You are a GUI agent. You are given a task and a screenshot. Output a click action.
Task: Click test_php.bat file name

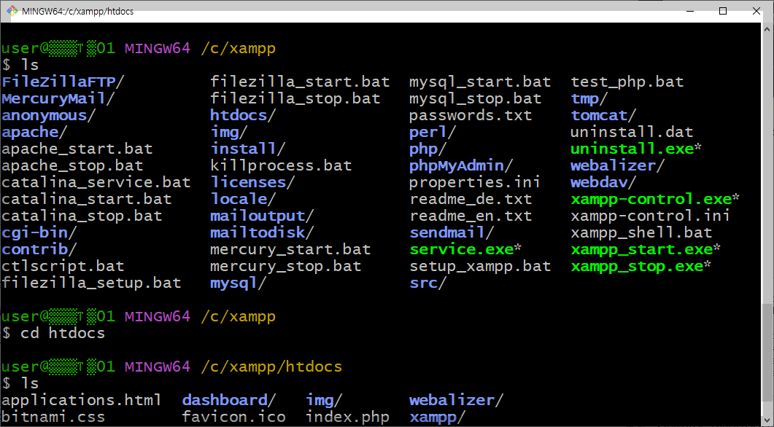click(x=627, y=82)
